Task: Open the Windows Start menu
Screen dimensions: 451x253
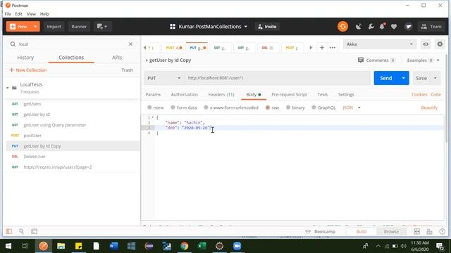Action: [x=8, y=246]
